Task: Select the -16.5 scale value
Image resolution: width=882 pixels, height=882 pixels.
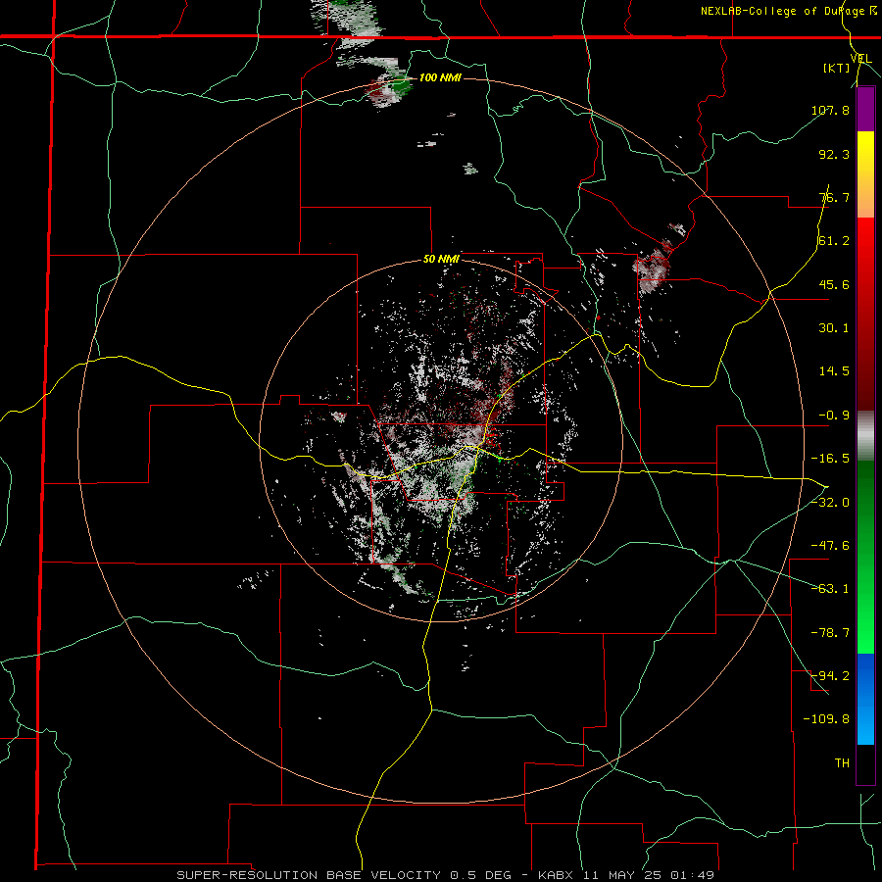Action: 830,459
